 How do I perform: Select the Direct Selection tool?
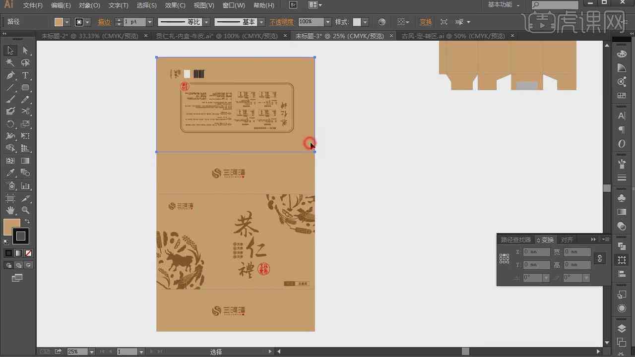(x=25, y=51)
